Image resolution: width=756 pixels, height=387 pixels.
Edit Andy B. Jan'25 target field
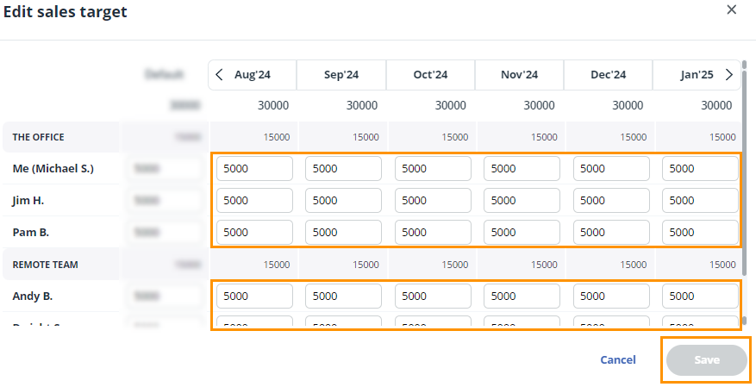700,296
